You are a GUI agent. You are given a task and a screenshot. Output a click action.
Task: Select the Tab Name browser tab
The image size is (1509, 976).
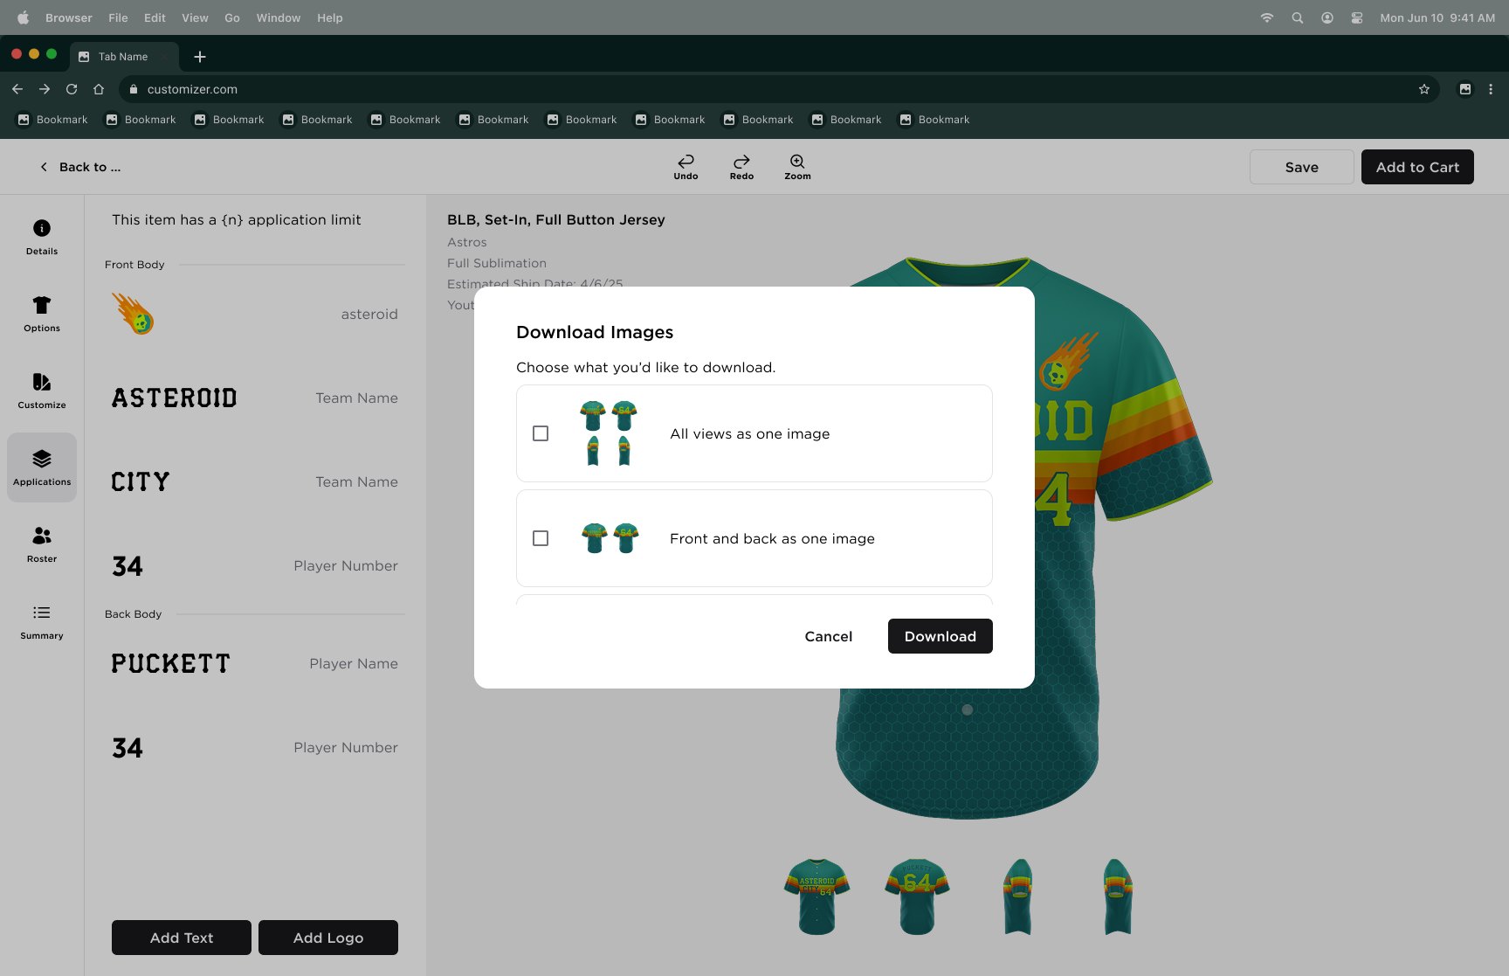pyautogui.click(x=124, y=57)
